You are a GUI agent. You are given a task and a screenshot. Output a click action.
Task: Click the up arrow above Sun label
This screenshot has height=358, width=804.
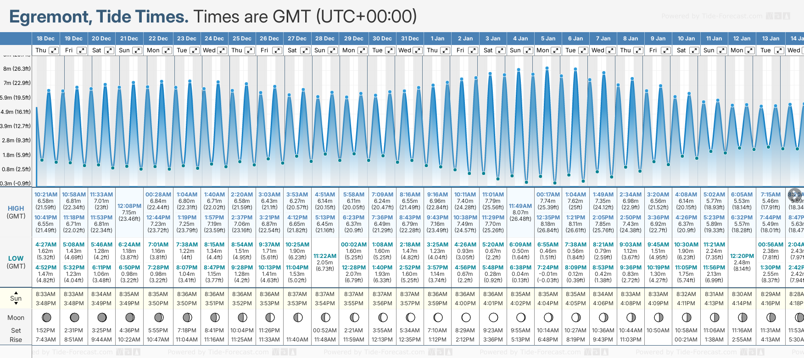tap(16, 292)
